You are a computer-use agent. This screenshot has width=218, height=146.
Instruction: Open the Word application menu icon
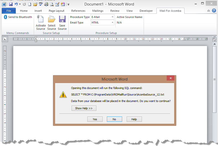coord(4,4)
